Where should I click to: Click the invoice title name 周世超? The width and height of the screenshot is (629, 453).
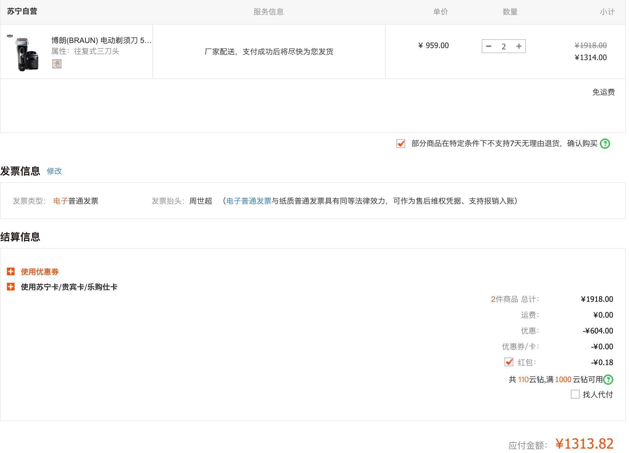click(201, 201)
